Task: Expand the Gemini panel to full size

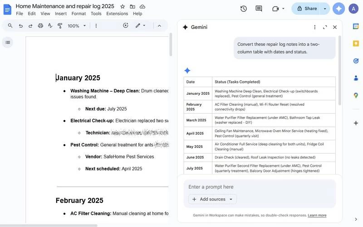Action: click(x=325, y=27)
